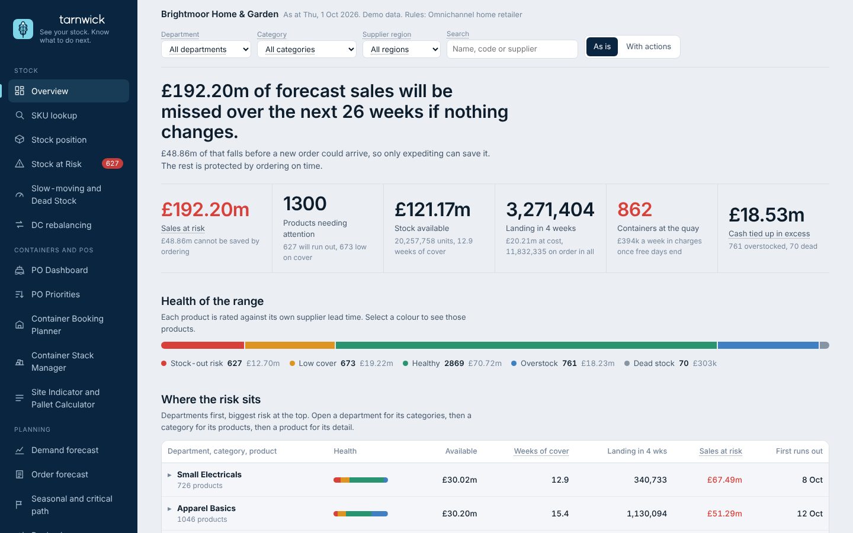
Task: Click the 627 badge on Stock at Risk
Action: 112,163
